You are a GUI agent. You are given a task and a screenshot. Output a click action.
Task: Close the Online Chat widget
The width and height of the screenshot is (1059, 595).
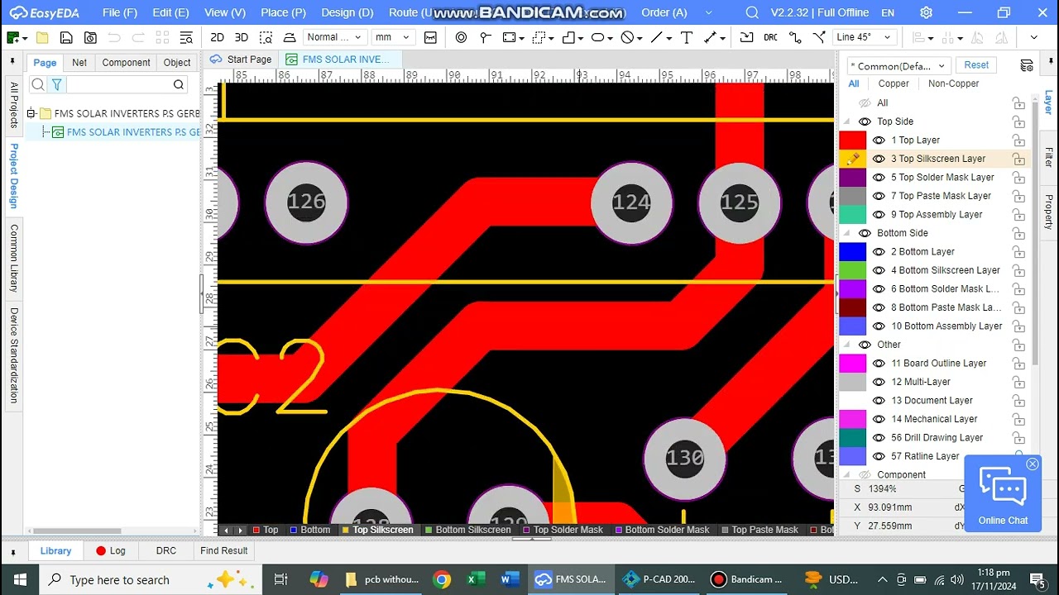(1033, 464)
